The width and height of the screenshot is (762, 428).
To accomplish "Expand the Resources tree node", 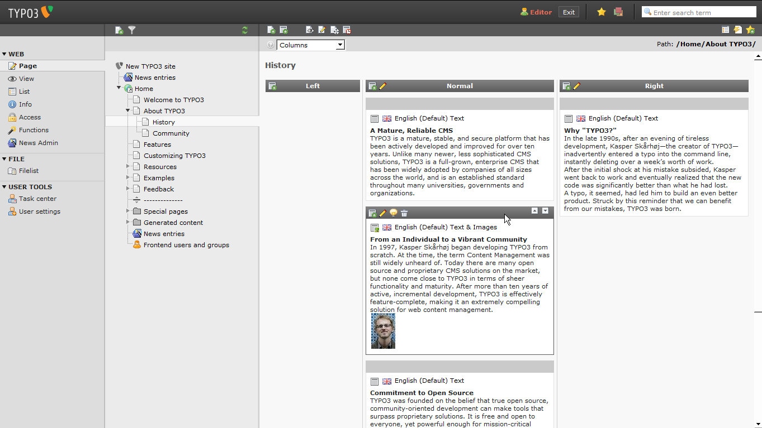I will click(128, 166).
